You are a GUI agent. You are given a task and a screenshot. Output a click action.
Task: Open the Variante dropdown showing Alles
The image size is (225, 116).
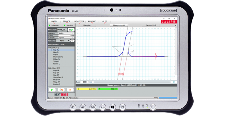tap(63, 41)
